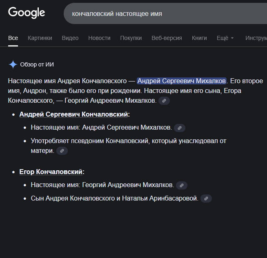This screenshot has height=258, width=267.
Task: Open the 'Инструменты' search tools
Action: [256, 38]
